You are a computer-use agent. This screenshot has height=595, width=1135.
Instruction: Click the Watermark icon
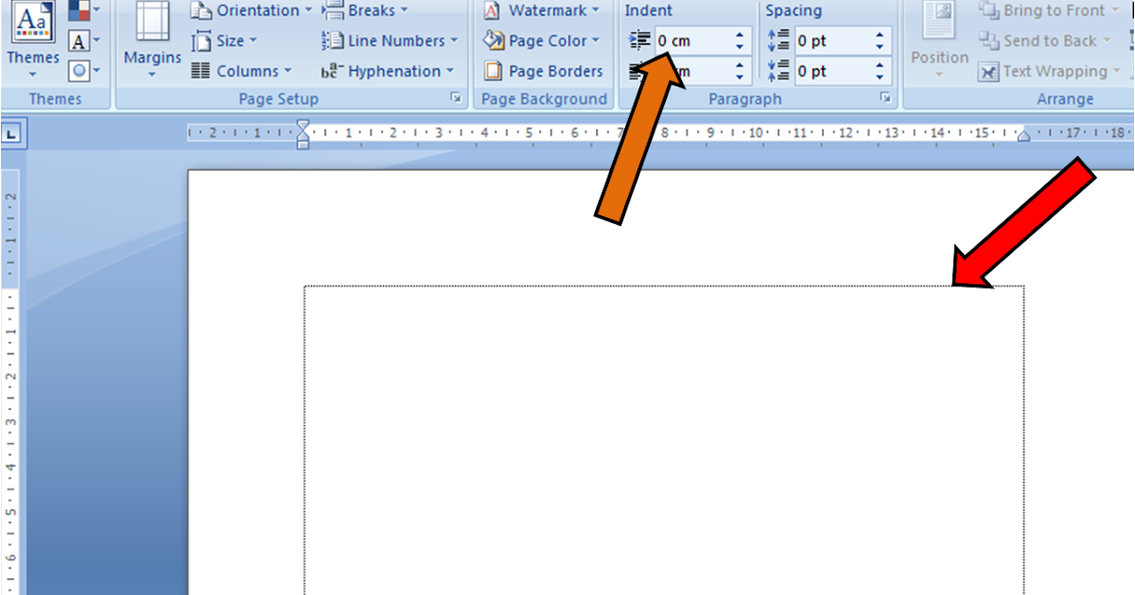tap(492, 11)
